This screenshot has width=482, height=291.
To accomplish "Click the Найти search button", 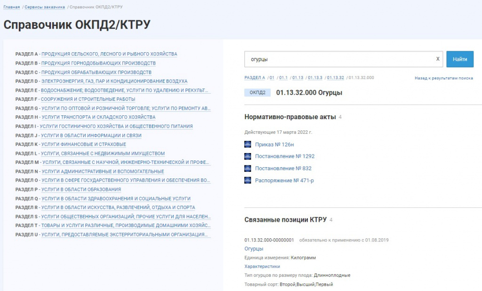I will pyautogui.click(x=460, y=59).
